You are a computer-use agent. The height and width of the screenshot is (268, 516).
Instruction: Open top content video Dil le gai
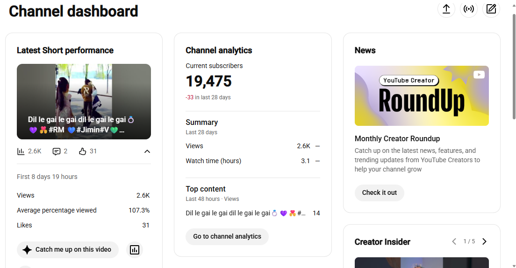point(245,213)
